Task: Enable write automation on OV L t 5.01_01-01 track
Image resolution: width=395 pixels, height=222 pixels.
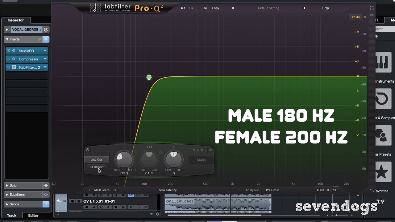Action: pyautogui.click(x=123, y=207)
